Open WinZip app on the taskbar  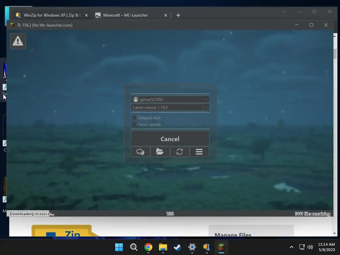coord(207,247)
